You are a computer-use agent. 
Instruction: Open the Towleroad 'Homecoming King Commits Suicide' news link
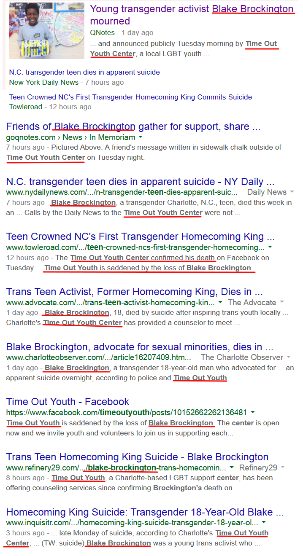click(130, 97)
